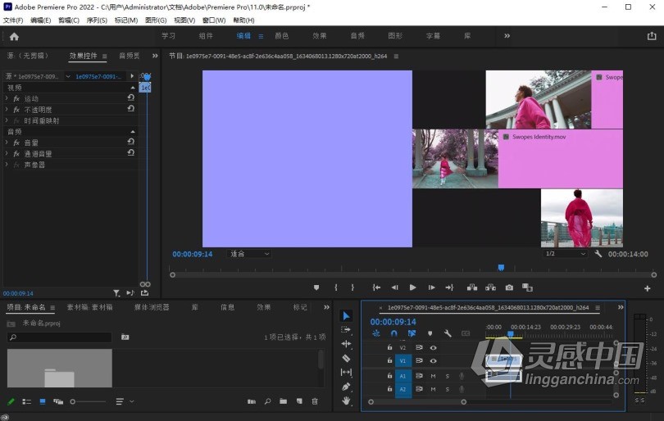Toggle lock on A1 track
The height and width of the screenshot is (421, 664).
tap(389, 375)
